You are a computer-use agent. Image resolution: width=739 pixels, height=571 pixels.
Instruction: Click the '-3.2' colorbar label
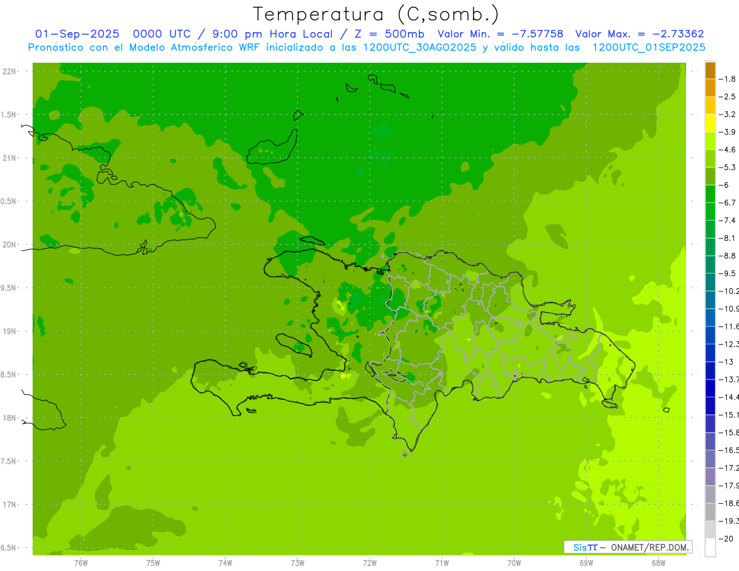[728, 115]
